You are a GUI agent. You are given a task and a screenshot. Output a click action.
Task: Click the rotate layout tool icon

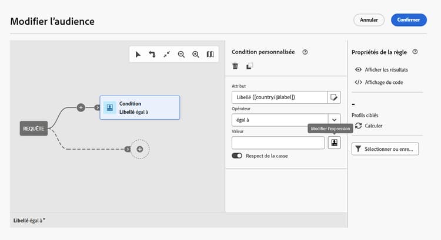pos(152,54)
